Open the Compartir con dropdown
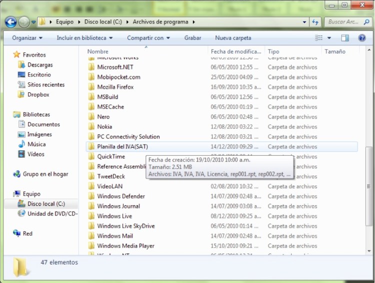Viewport: 375px width, 283px height. tap(148, 38)
